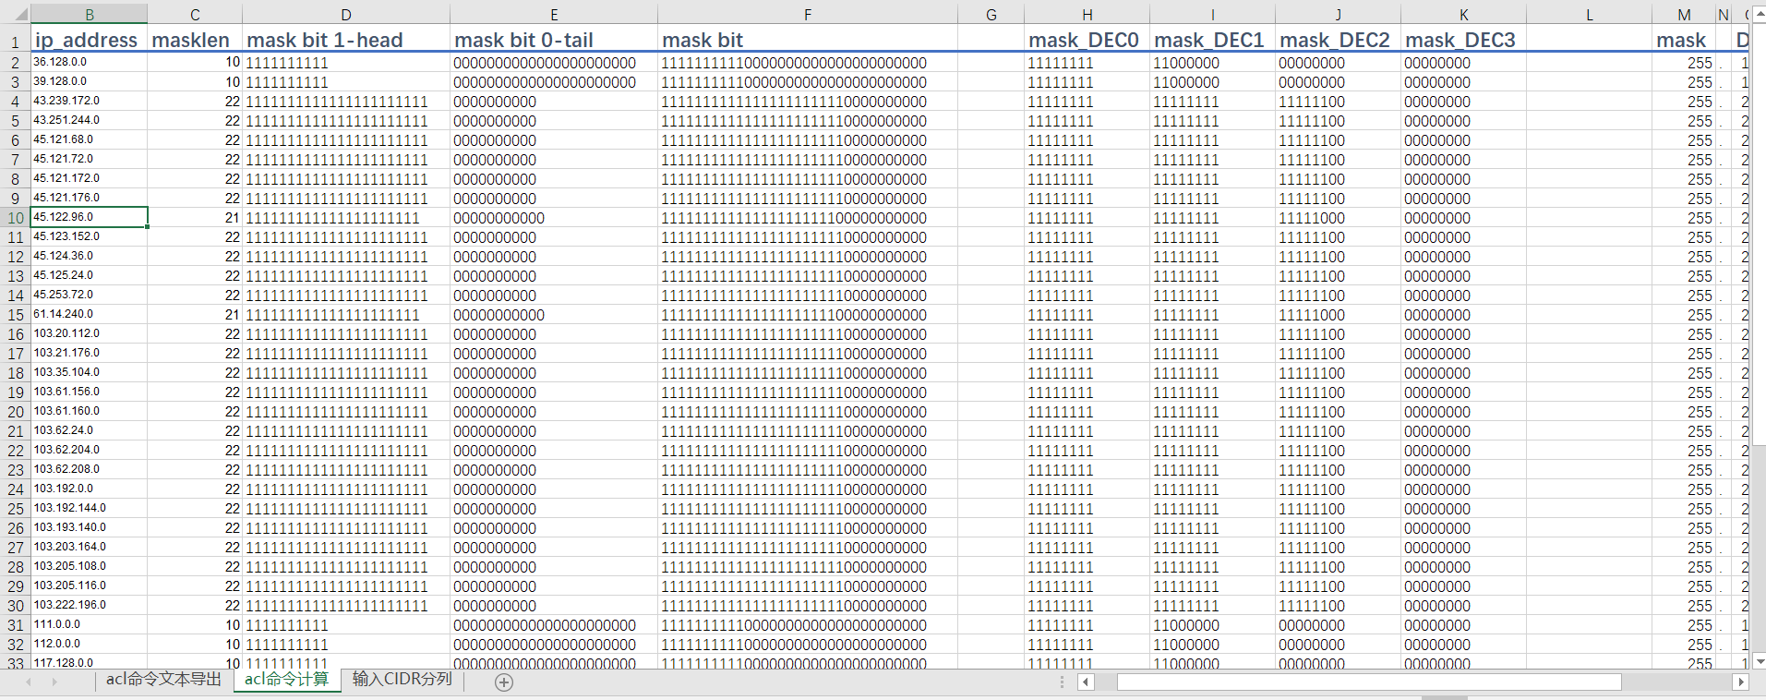The image size is (1766, 700).
Task: Click the horizontal scrollbar thumb
Action: 1369,682
